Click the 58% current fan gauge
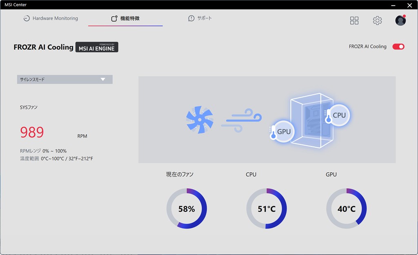The width and height of the screenshot is (418, 255). coord(187,208)
